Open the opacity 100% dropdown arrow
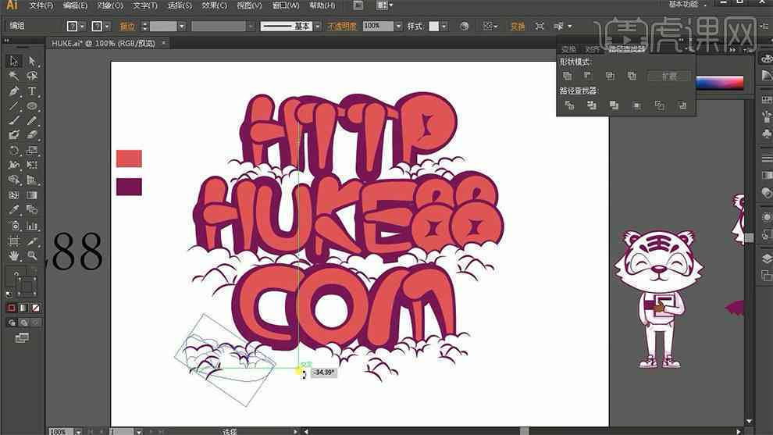 point(398,26)
